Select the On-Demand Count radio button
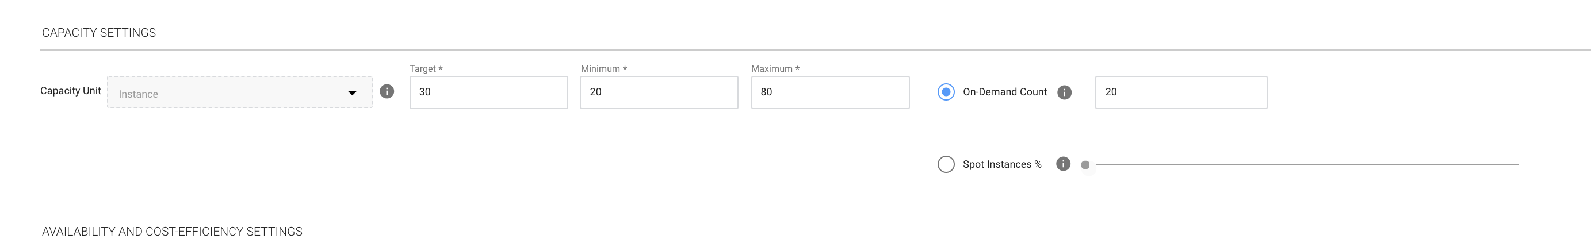 [946, 92]
